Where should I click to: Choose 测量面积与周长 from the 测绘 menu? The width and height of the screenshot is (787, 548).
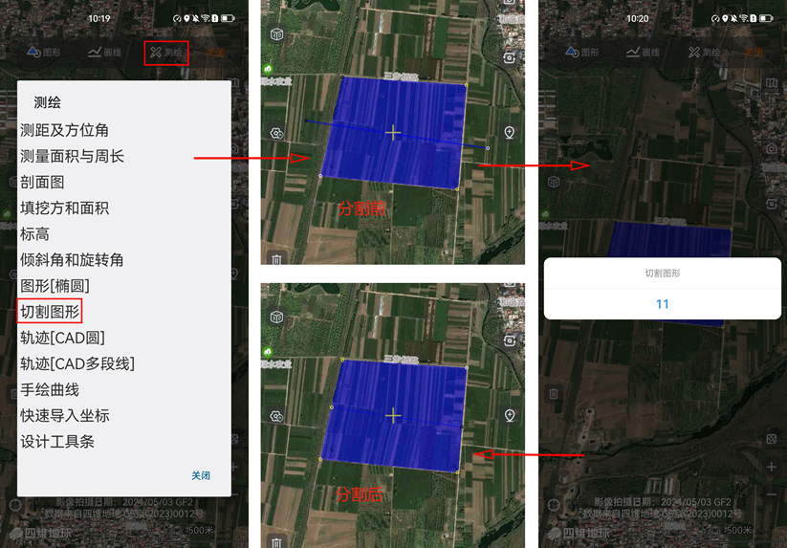73,156
